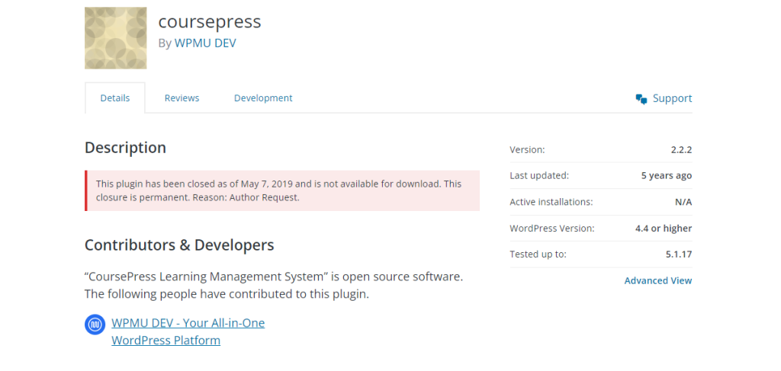The height and width of the screenshot is (371, 781).
Task: Switch to the Development tab
Action: 263,98
